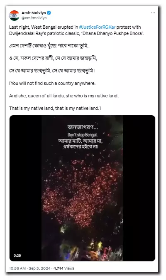Screen dimensions: 166x280
Task: Click 'Don't stop Bengal' caption in video
Action: click(x=82, y=135)
